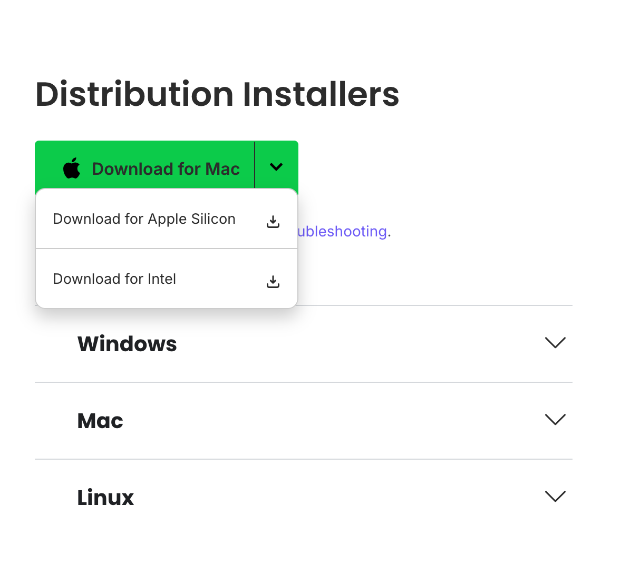Click the chevron icon in the Mac row
The image size is (640, 575).
[555, 420]
